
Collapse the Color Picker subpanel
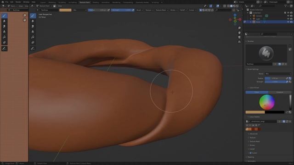click(254, 88)
